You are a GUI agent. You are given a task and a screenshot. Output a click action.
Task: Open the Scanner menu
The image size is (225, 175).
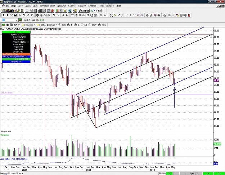(72, 6)
